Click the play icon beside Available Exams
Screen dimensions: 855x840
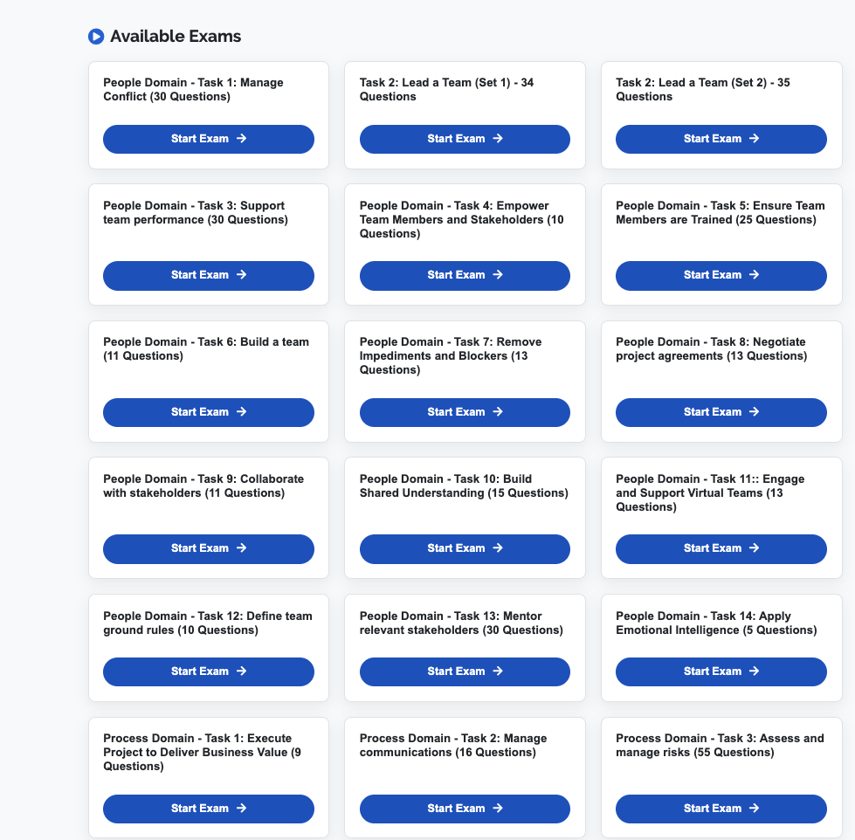(x=96, y=37)
